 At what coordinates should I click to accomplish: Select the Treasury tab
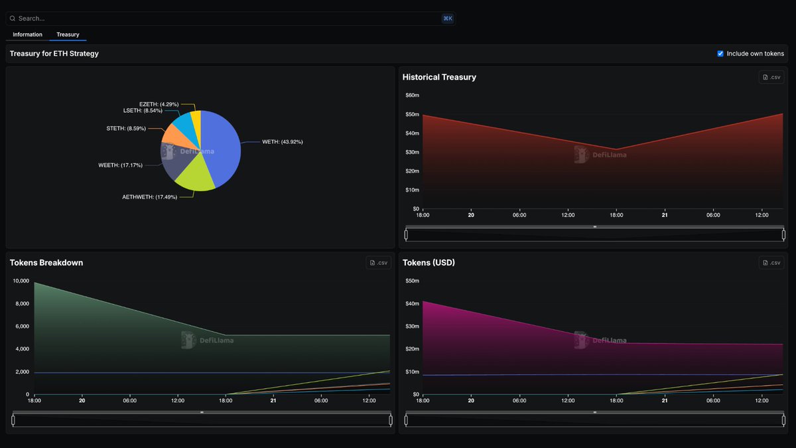coord(68,35)
